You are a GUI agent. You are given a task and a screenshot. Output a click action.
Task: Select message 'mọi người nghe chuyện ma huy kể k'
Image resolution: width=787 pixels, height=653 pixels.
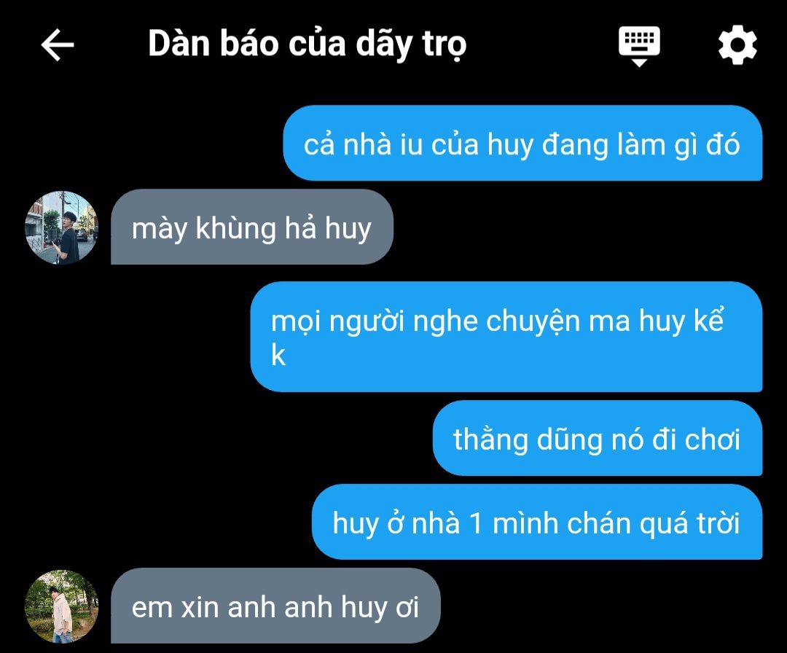tap(506, 337)
